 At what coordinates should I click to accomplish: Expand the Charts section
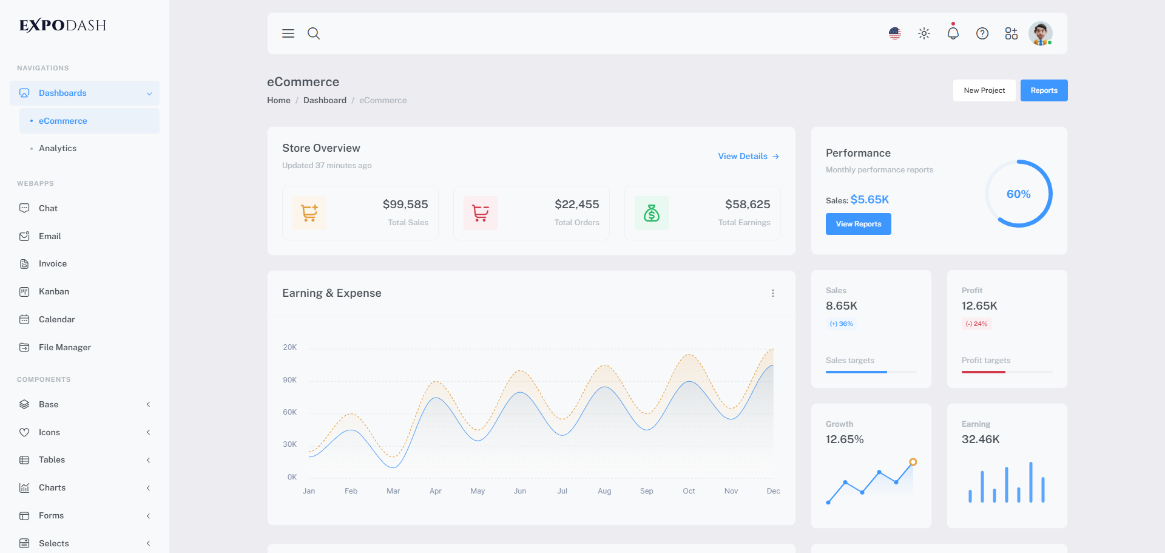(52, 487)
